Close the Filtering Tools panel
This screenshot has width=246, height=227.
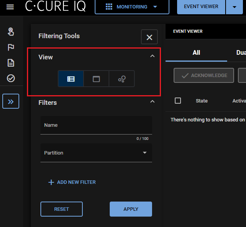(149, 37)
